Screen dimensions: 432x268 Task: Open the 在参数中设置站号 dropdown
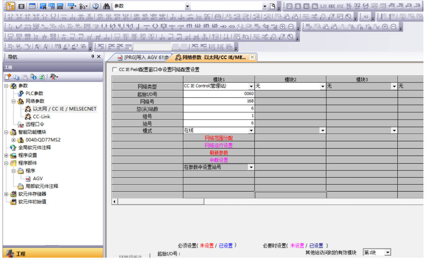tap(251, 167)
